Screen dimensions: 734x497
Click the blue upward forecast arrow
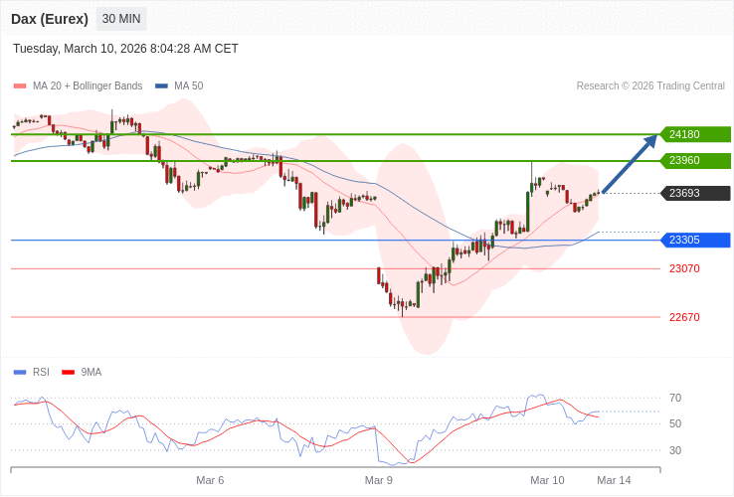630,163
